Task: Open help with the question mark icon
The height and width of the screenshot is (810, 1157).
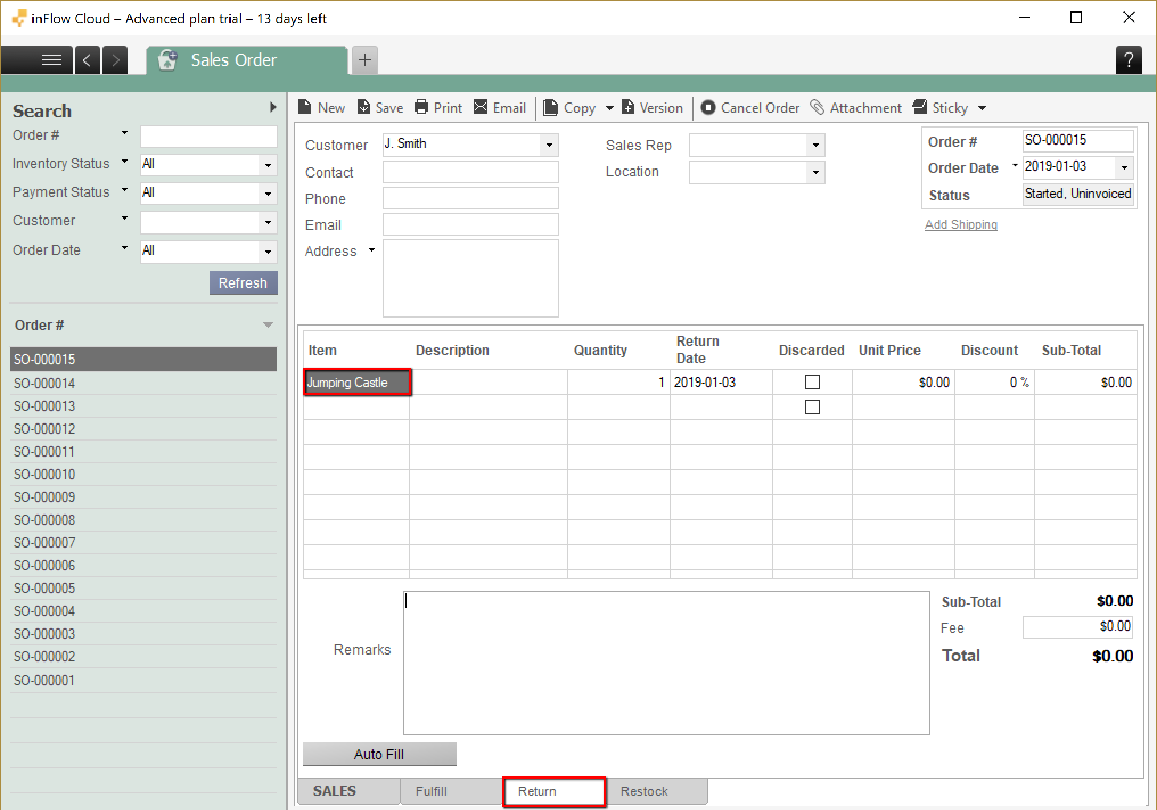Action: 1129,60
